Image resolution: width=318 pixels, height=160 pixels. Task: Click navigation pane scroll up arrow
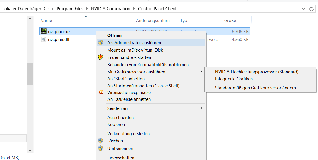pyautogui.click(x=30, y=19)
